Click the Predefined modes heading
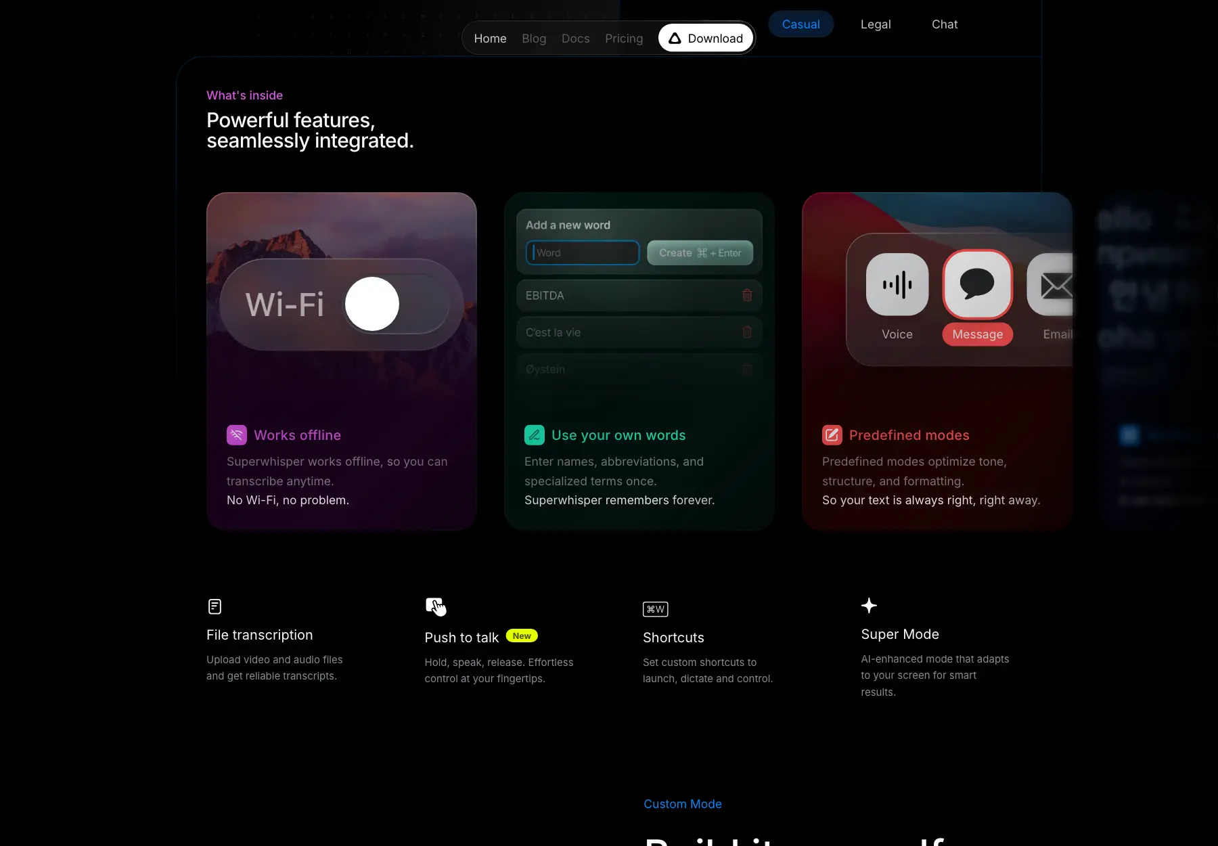 pyautogui.click(x=909, y=435)
